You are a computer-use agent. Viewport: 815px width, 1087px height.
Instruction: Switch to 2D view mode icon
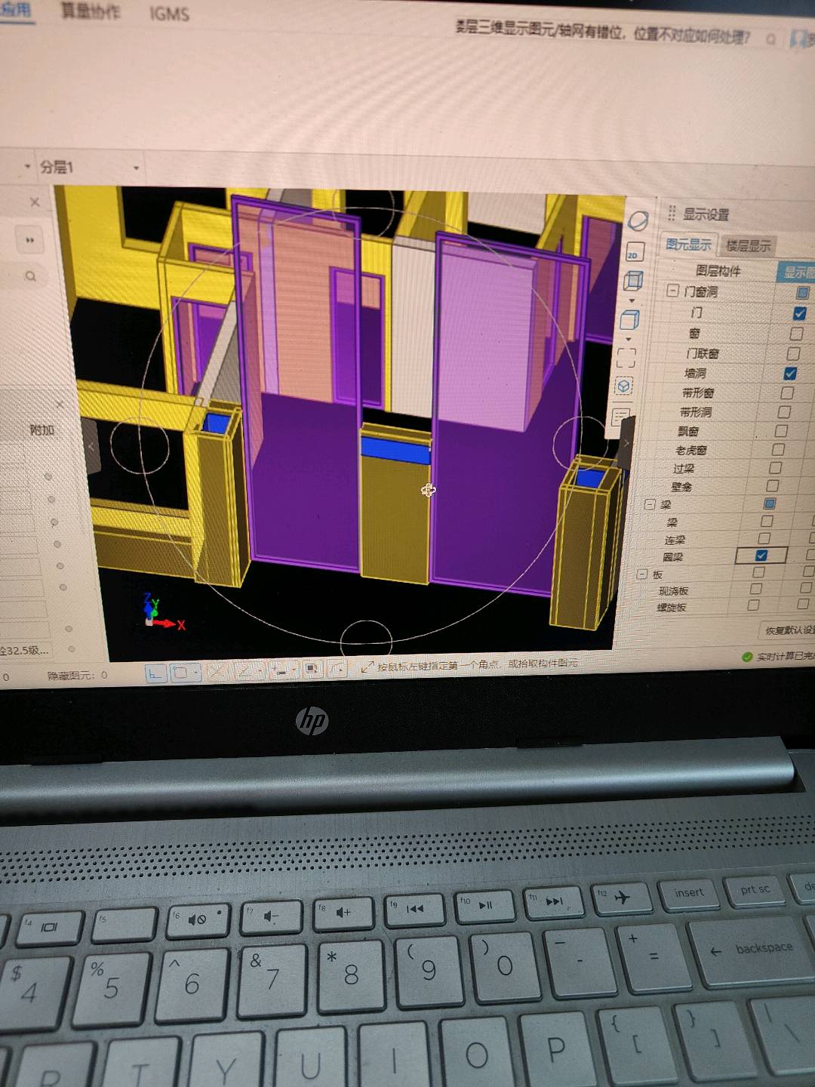635,252
